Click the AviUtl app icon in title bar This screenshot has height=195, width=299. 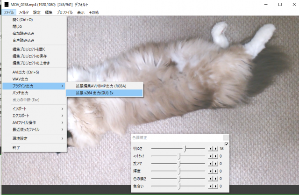pos(5,4)
